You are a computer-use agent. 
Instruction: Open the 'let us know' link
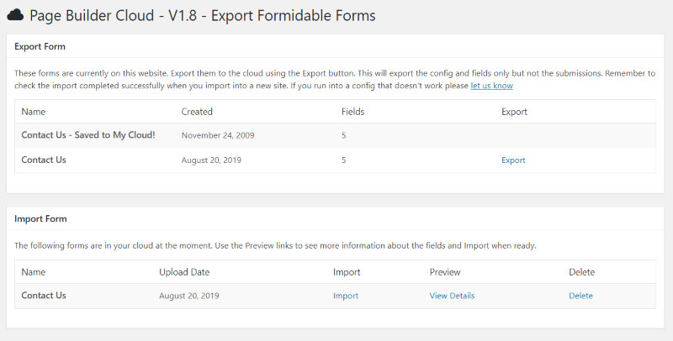[x=491, y=86]
